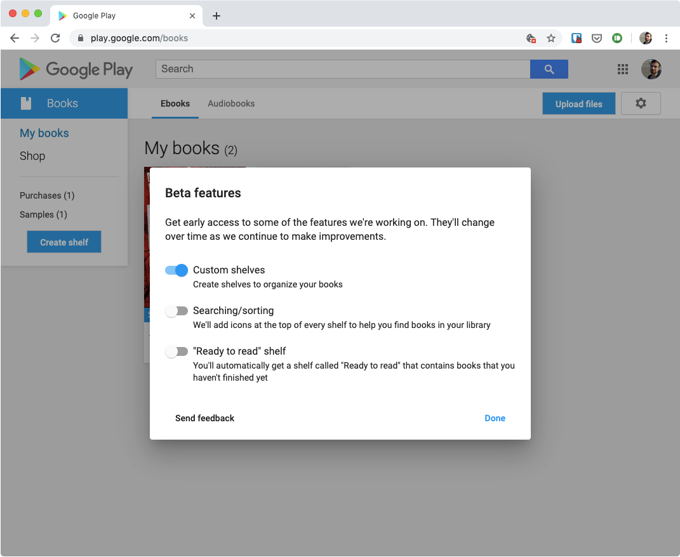Bookmark this page with the star icon

click(x=551, y=38)
